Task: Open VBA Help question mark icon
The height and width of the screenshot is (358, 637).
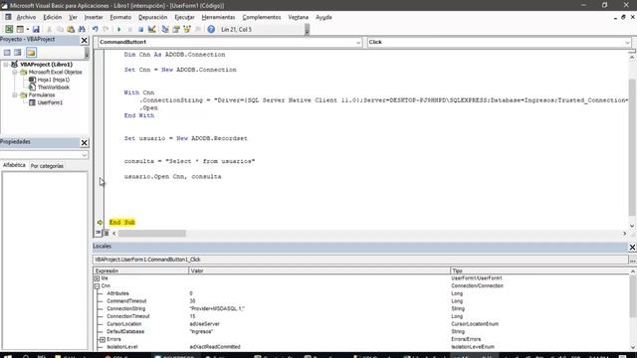Action: click(211, 29)
